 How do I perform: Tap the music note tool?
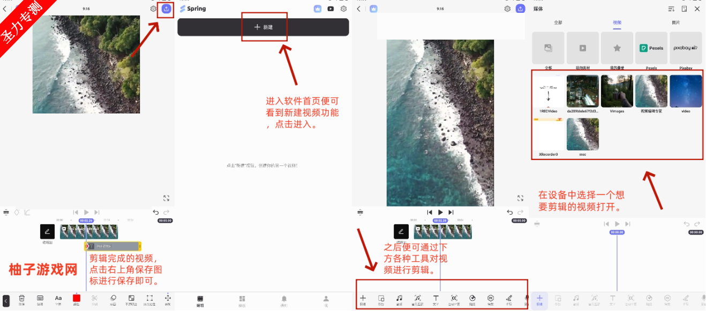click(x=400, y=299)
